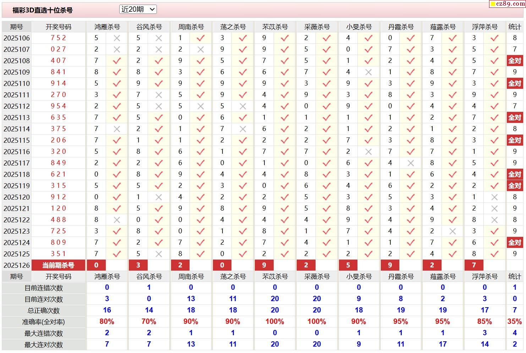Click winning number 954 in row 2025112
526x353 pixels.
point(58,106)
